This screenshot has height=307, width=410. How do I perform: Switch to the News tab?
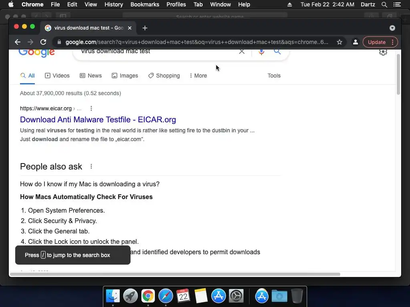tap(91, 76)
